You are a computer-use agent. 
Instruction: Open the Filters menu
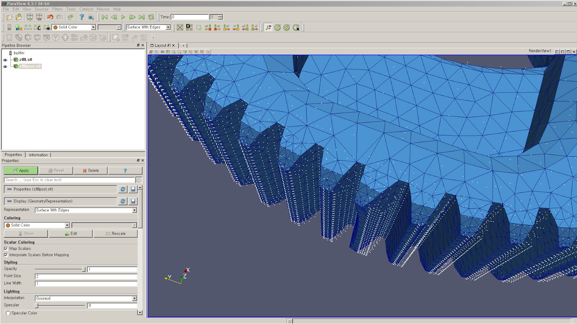coord(57,9)
